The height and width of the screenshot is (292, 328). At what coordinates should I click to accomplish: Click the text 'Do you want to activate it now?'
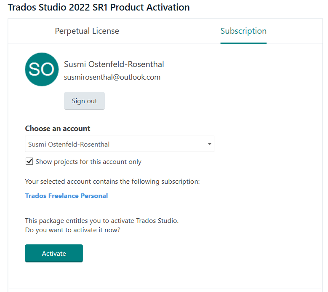point(72,230)
